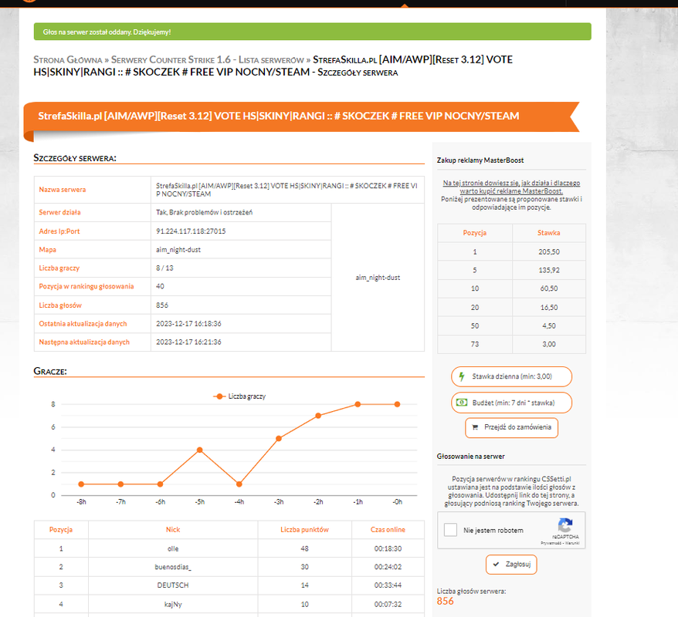Select the -3h data point on the players chart
This screenshot has height=617, width=678.
[279, 438]
